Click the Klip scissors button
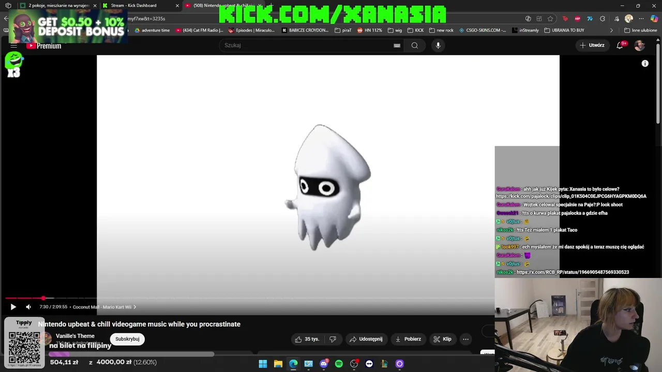The image size is (662, 372). pyautogui.click(x=442, y=339)
